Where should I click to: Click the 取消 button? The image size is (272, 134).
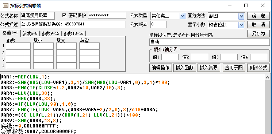[258, 25]
